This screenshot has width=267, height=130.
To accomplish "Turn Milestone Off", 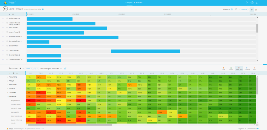I will [236, 9].
